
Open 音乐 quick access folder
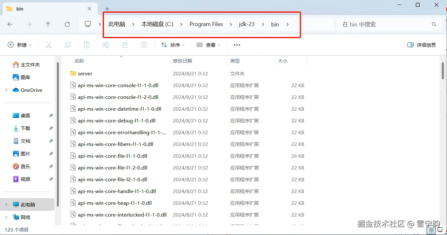pos(22,166)
